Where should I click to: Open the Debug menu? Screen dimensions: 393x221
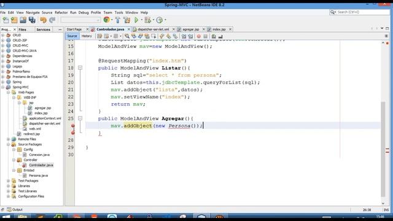84,12
